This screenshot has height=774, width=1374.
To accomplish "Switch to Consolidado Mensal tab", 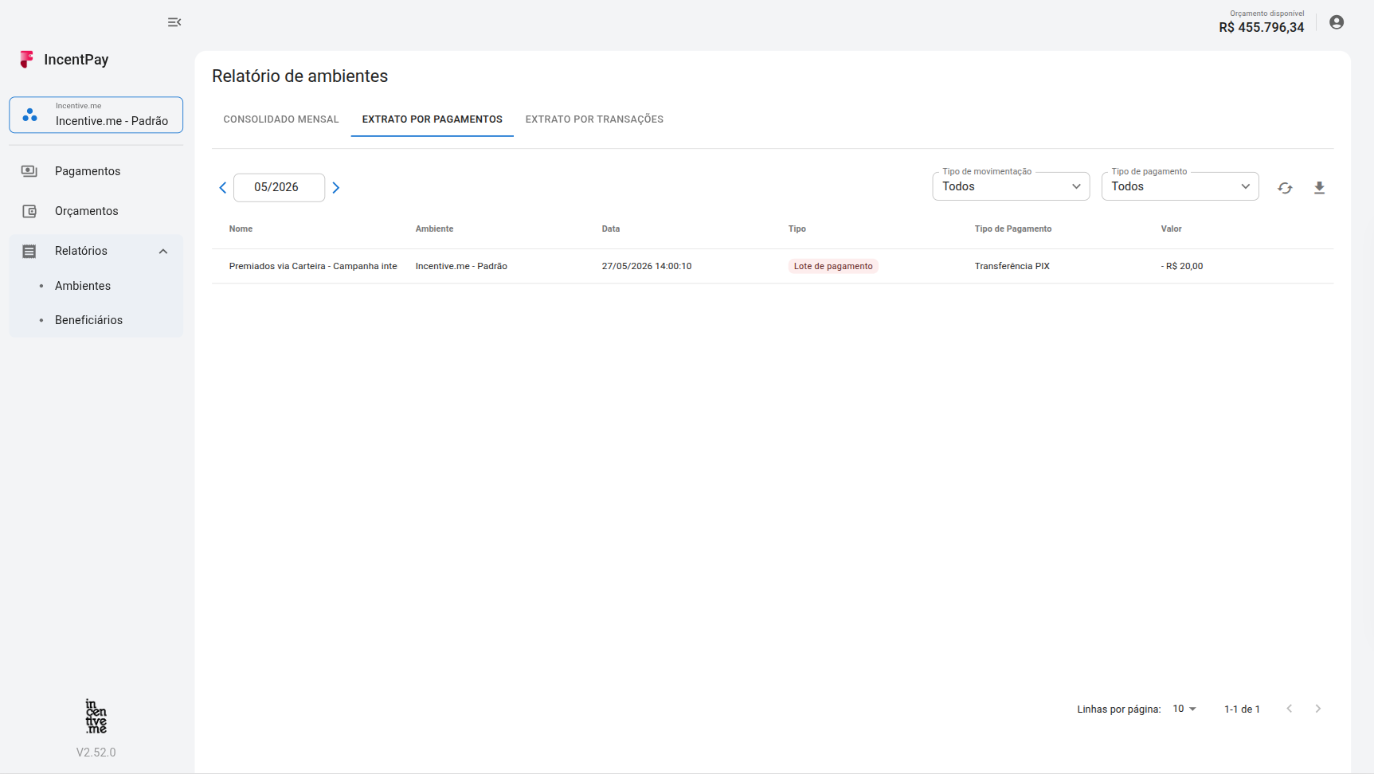I will [x=281, y=119].
